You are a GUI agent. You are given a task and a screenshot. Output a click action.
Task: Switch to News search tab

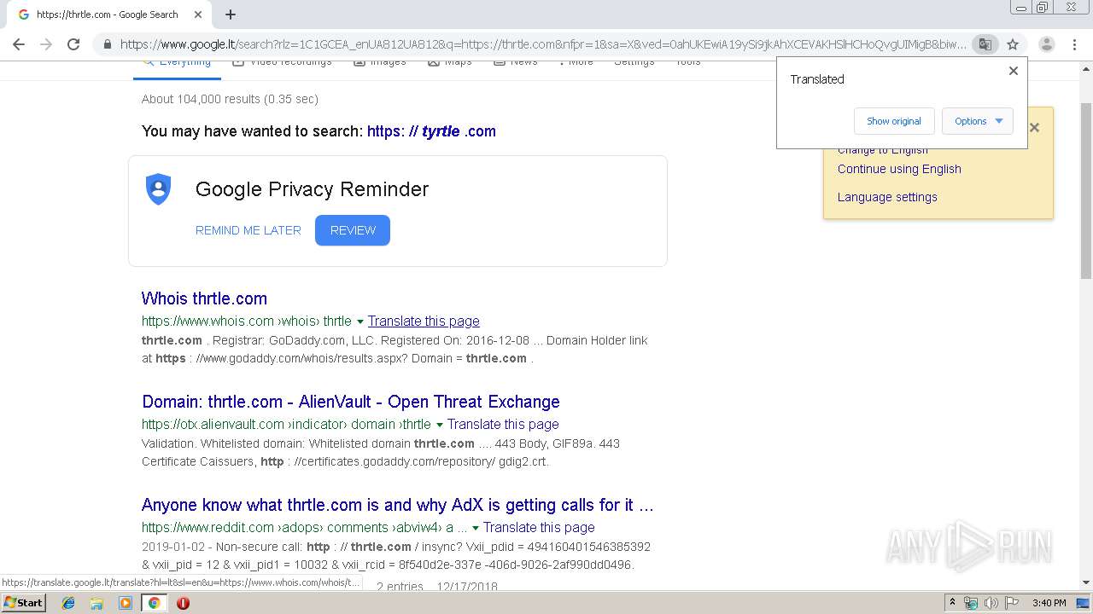(x=516, y=63)
